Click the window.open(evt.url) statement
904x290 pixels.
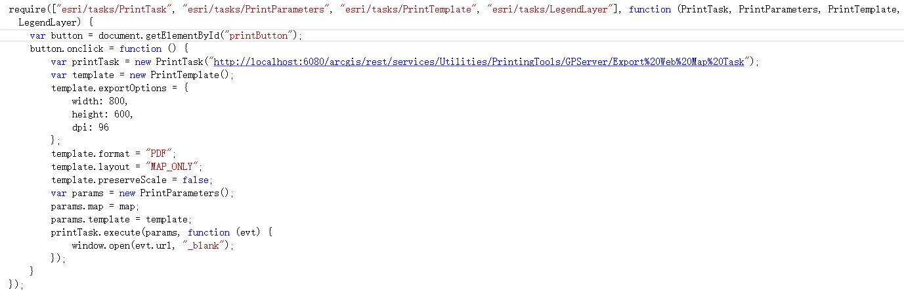[152, 245]
